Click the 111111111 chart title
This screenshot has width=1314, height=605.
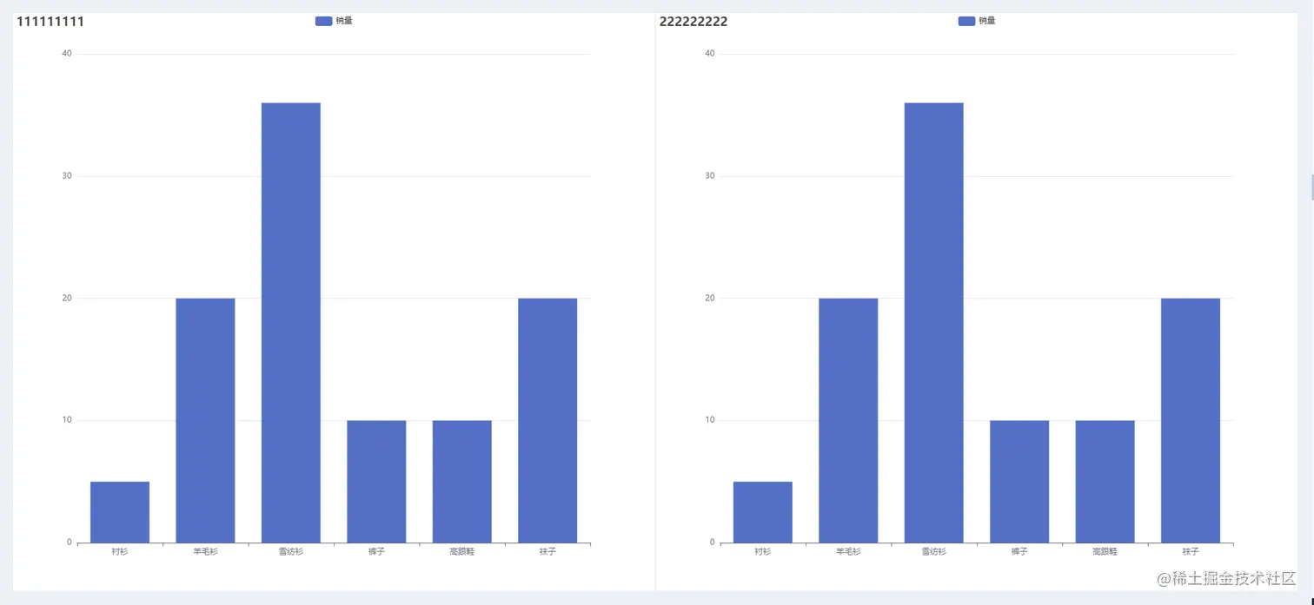pos(50,22)
